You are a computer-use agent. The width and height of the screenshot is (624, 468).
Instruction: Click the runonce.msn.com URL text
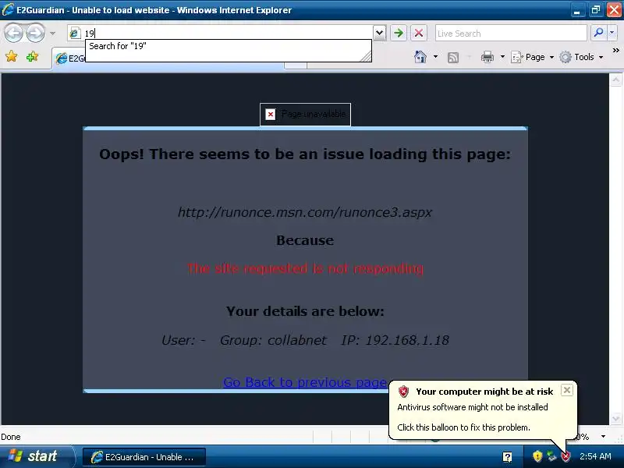click(305, 212)
